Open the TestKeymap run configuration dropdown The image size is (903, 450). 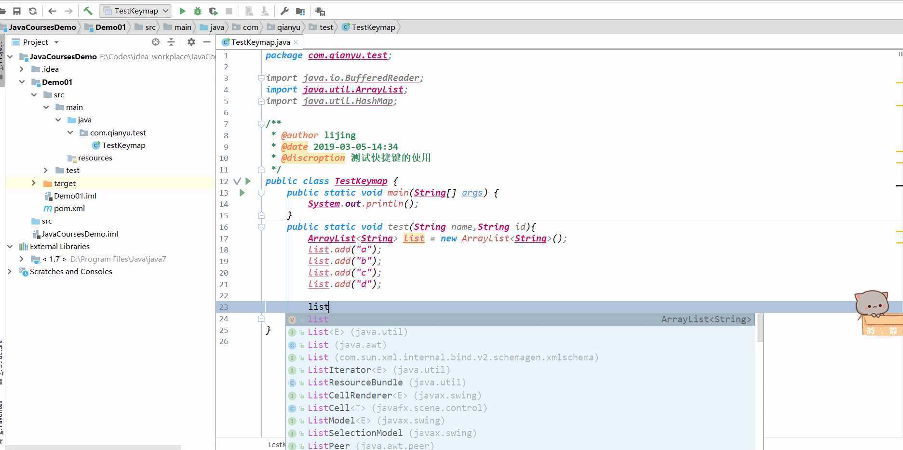(135, 11)
